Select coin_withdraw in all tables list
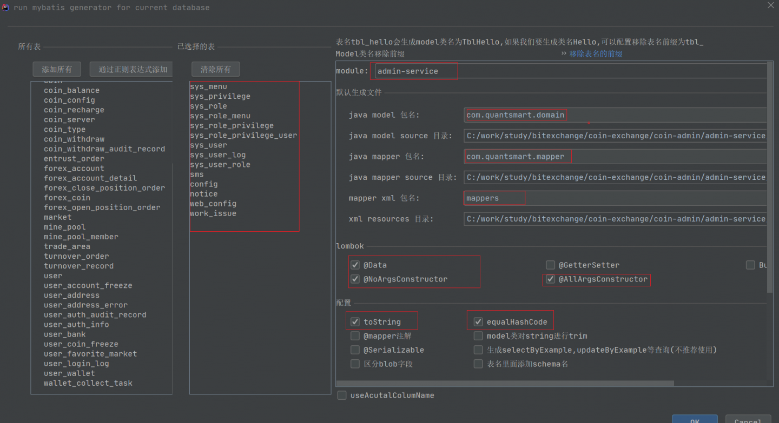 [x=74, y=139]
